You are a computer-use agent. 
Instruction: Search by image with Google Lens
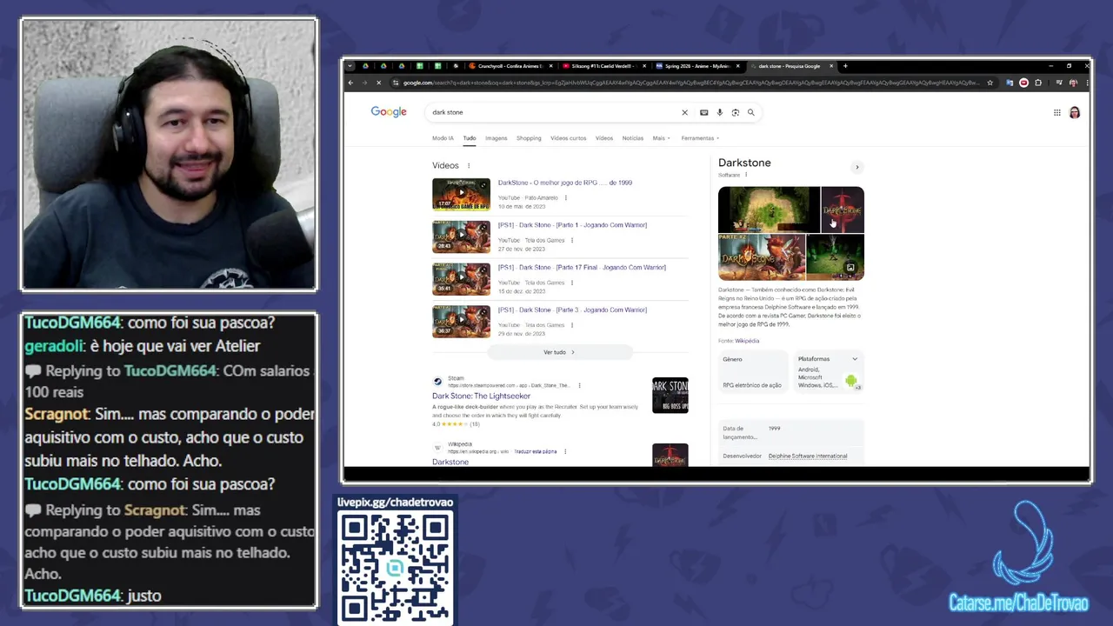click(735, 112)
